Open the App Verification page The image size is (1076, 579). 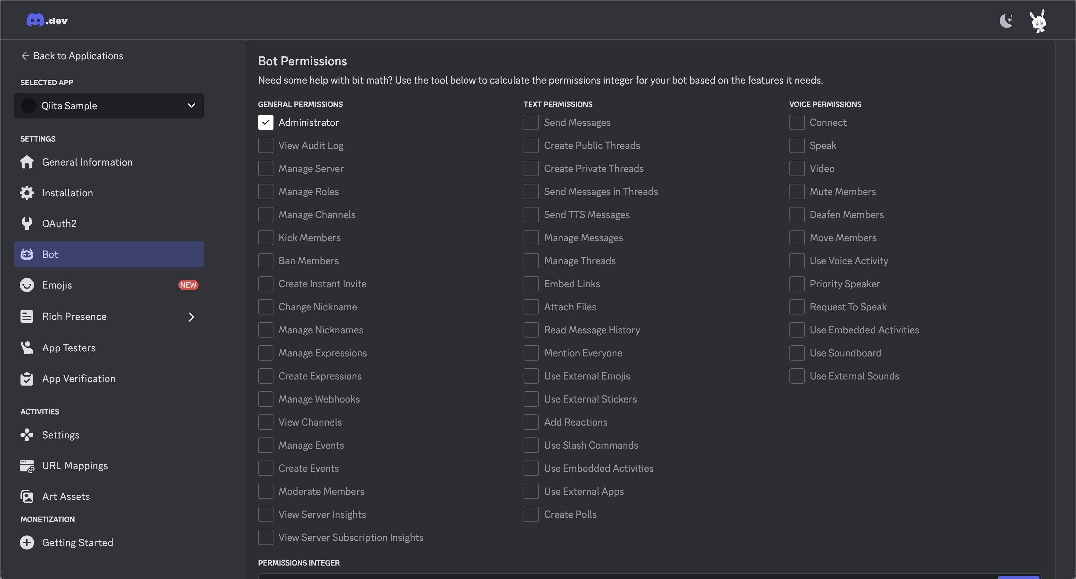pos(78,379)
